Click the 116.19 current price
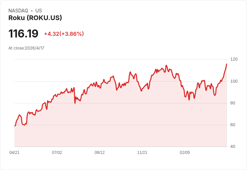Image resolution: width=247 pixels, height=170 pixels. (x=23, y=33)
